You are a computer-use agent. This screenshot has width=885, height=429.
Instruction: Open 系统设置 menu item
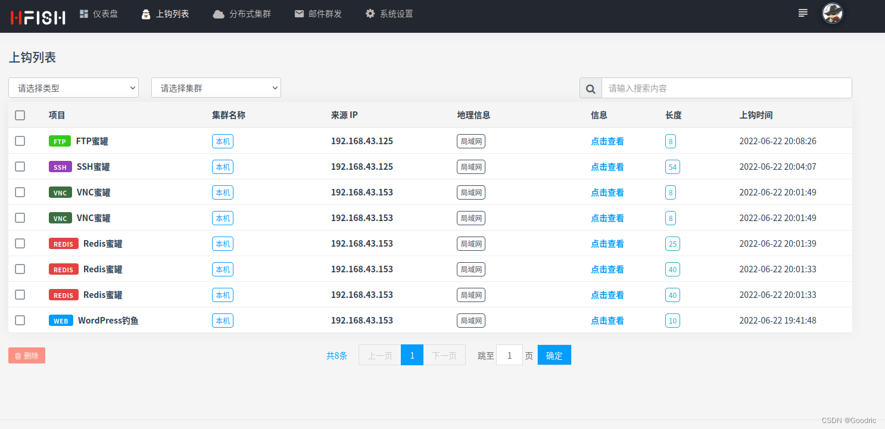pos(389,14)
